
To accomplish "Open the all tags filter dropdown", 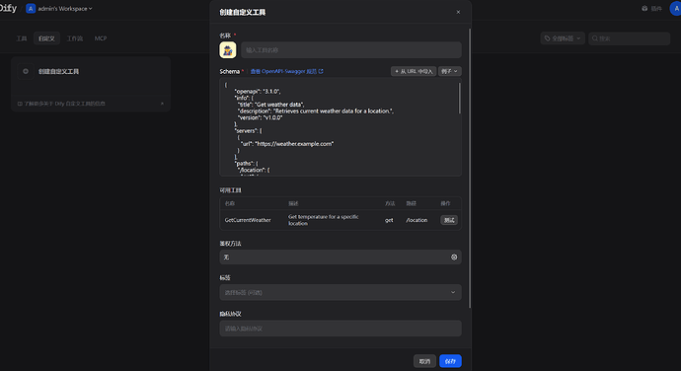I will coord(563,38).
